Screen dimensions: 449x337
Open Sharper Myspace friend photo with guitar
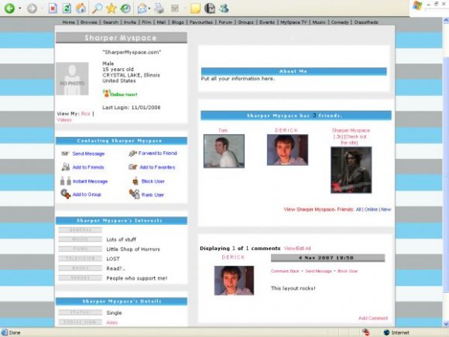[x=351, y=170]
